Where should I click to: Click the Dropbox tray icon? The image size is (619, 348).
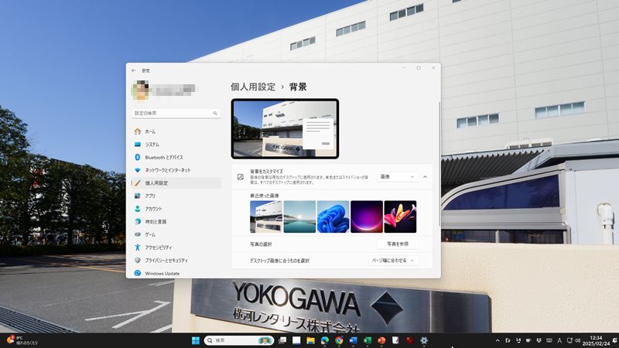point(539,340)
